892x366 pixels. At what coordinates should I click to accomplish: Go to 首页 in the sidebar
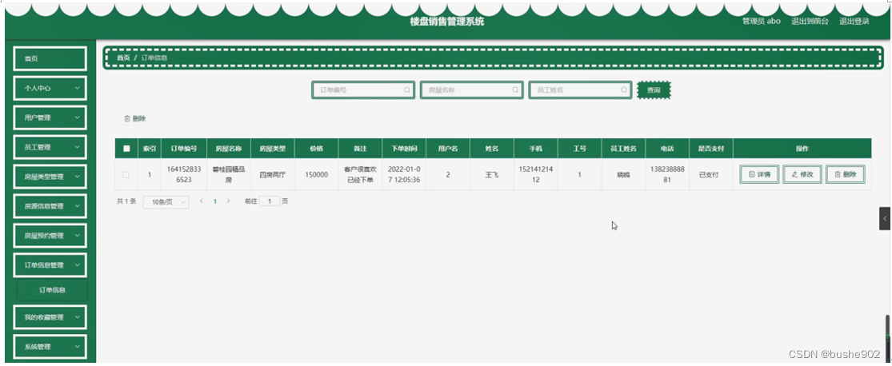[x=50, y=58]
